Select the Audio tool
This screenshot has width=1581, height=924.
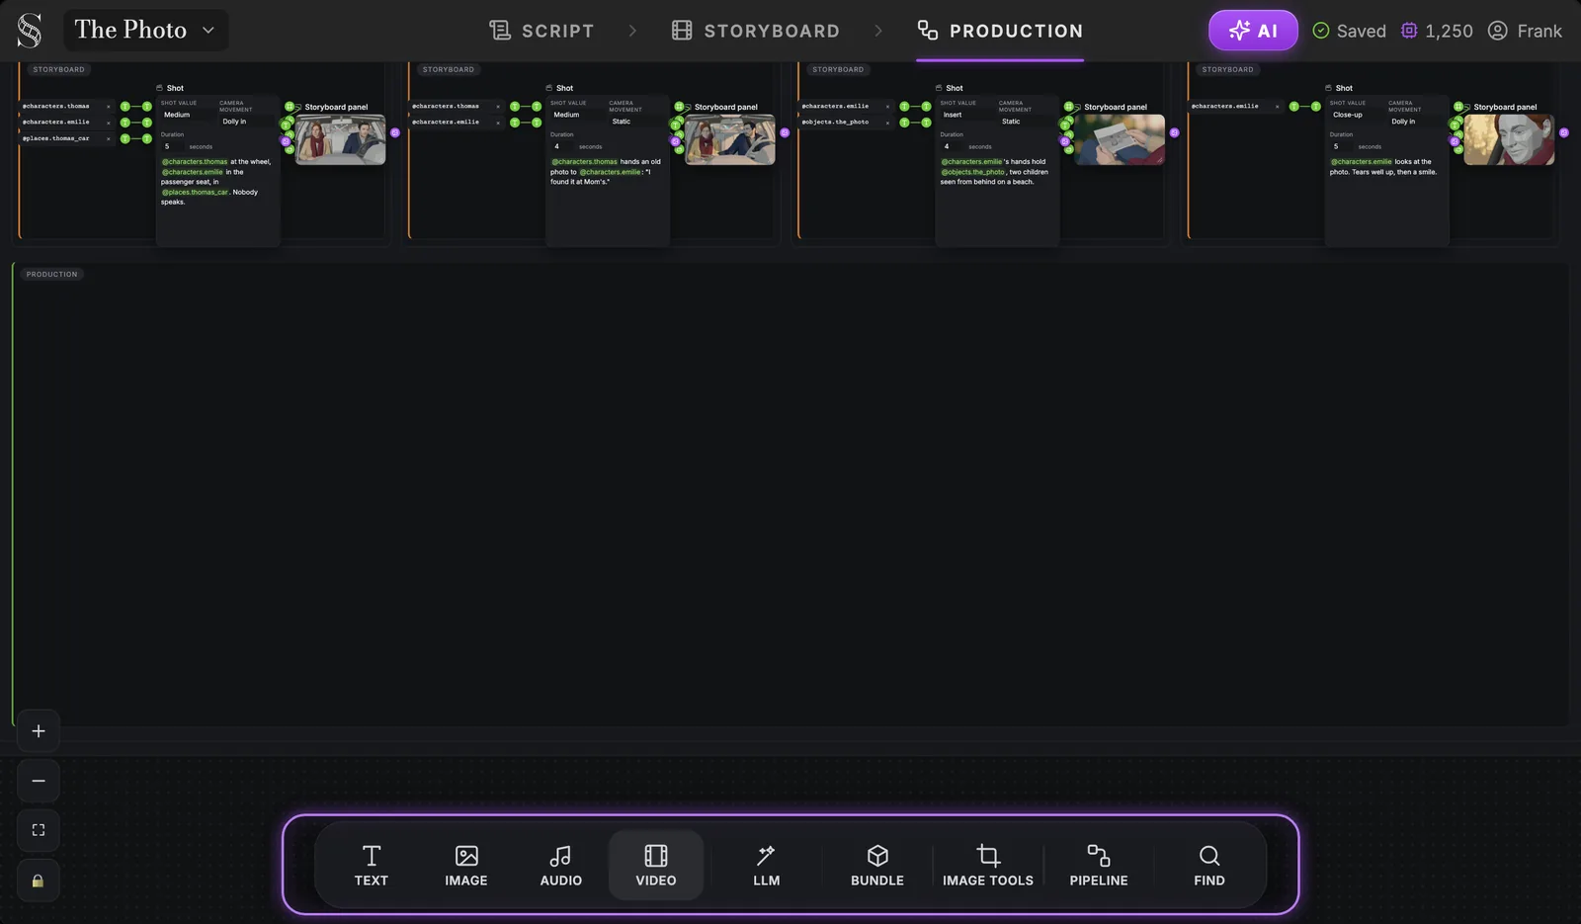pos(561,866)
